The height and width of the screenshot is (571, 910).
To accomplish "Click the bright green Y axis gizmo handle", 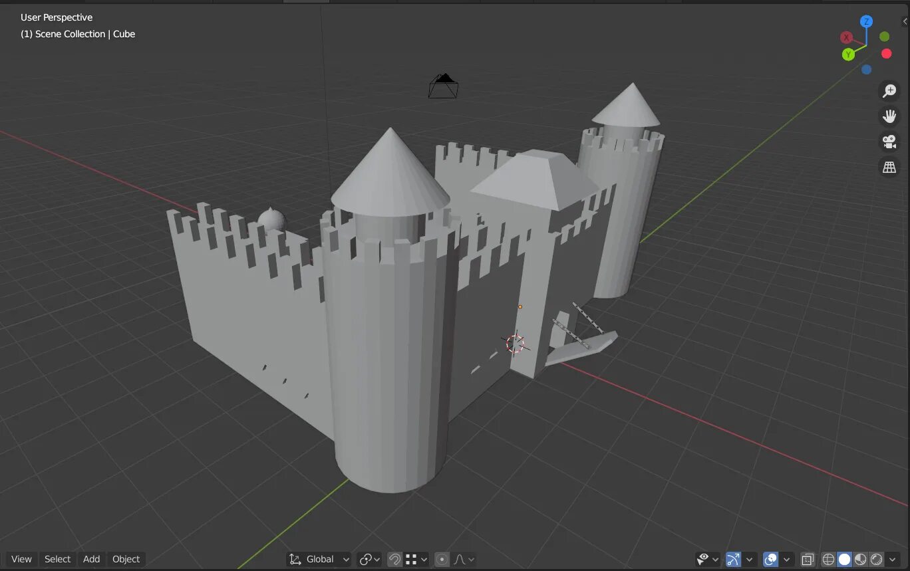I will pyautogui.click(x=848, y=55).
